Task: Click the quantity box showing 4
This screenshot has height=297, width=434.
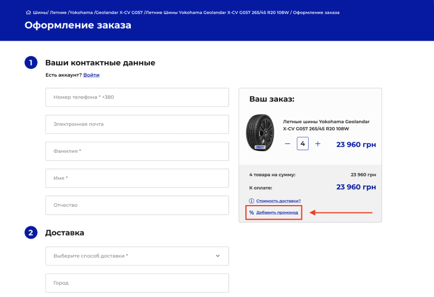Action: tap(303, 144)
